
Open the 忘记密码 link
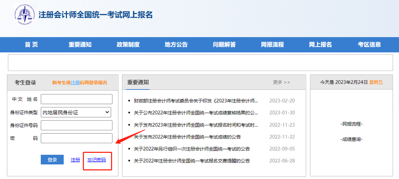[x=96, y=160]
